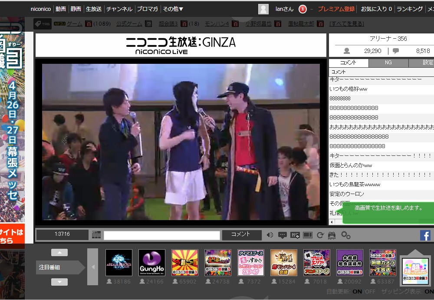This screenshot has height=300, width=434.
Task: Click the すべてを見る link for tags
Action: [347, 24]
